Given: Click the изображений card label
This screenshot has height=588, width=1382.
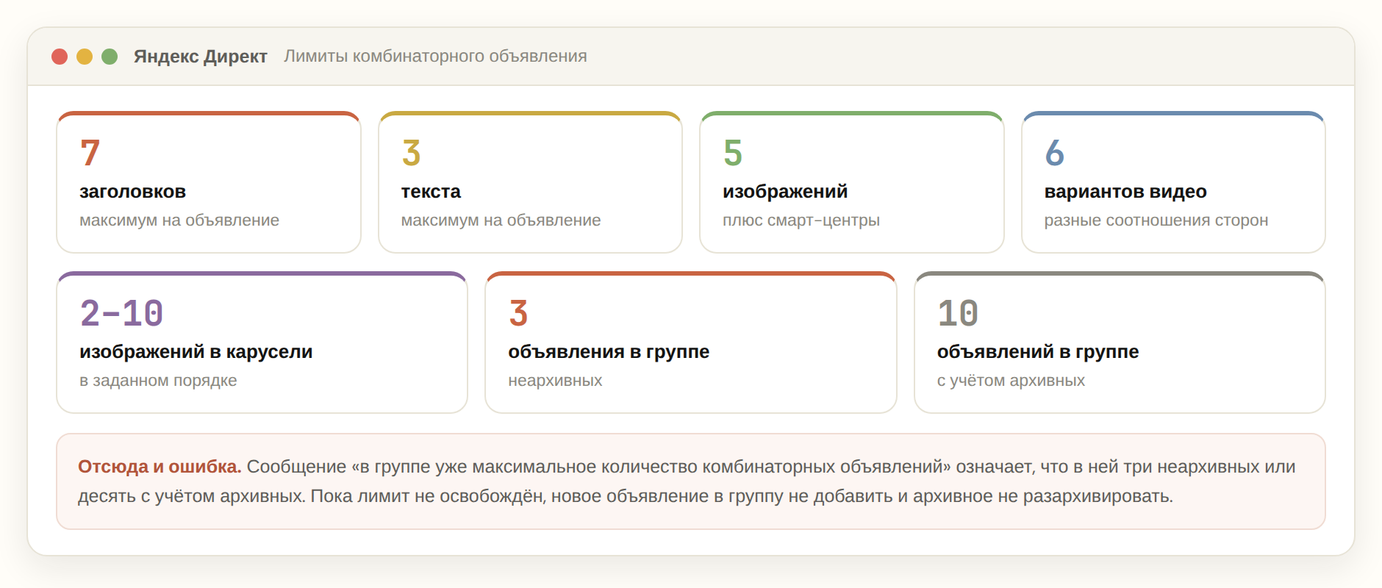Looking at the screenshot, I should click(785, 192).
